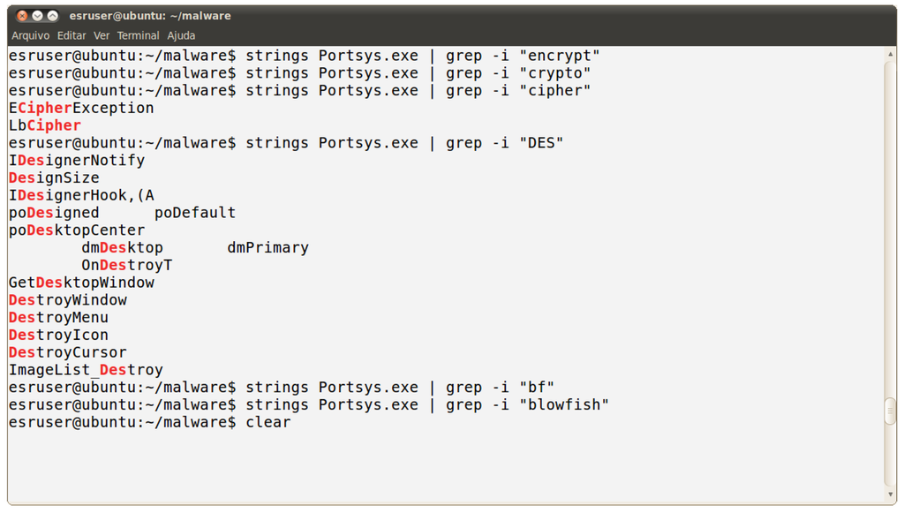Open the Ajuda menu

pyautogui.click(x=181, y=35)
